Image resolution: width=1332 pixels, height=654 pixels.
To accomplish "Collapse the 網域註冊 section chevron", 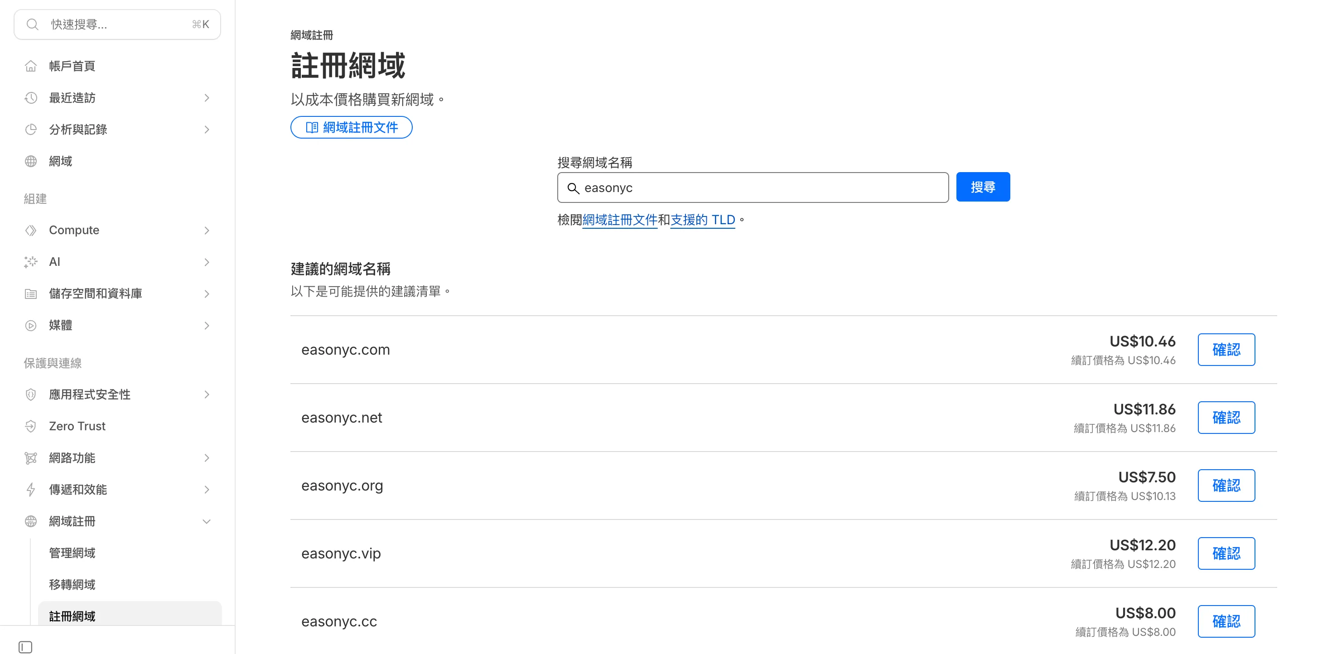I will click(x=207, y=522).
